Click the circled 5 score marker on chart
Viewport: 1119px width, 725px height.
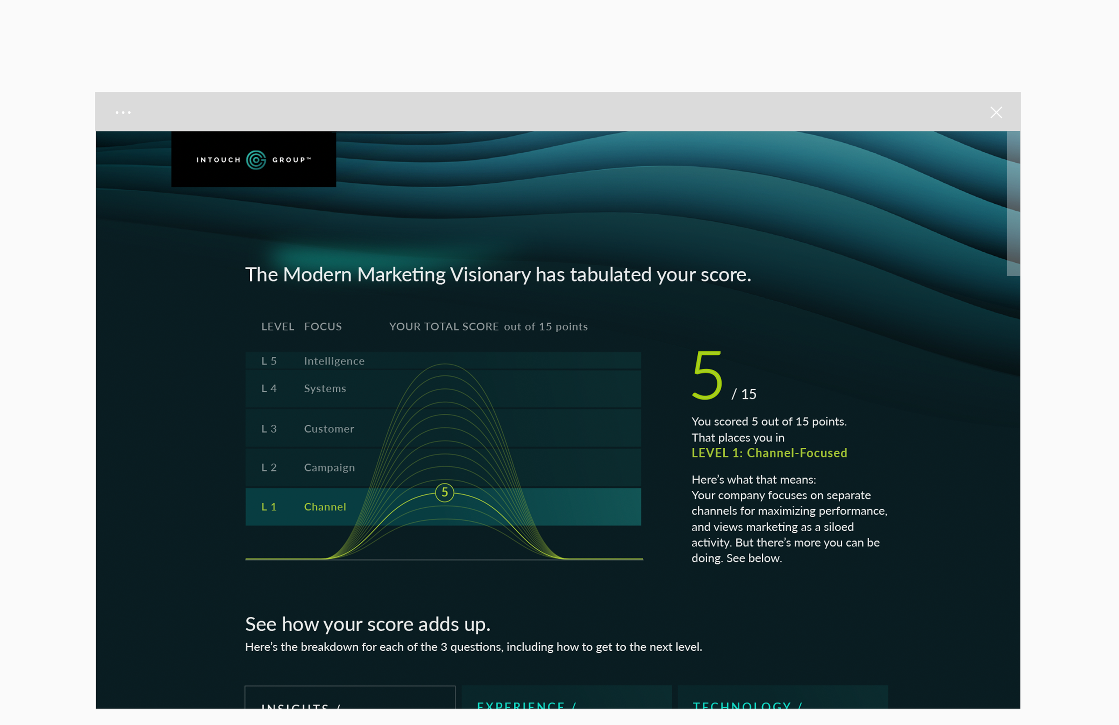[444, 492]
